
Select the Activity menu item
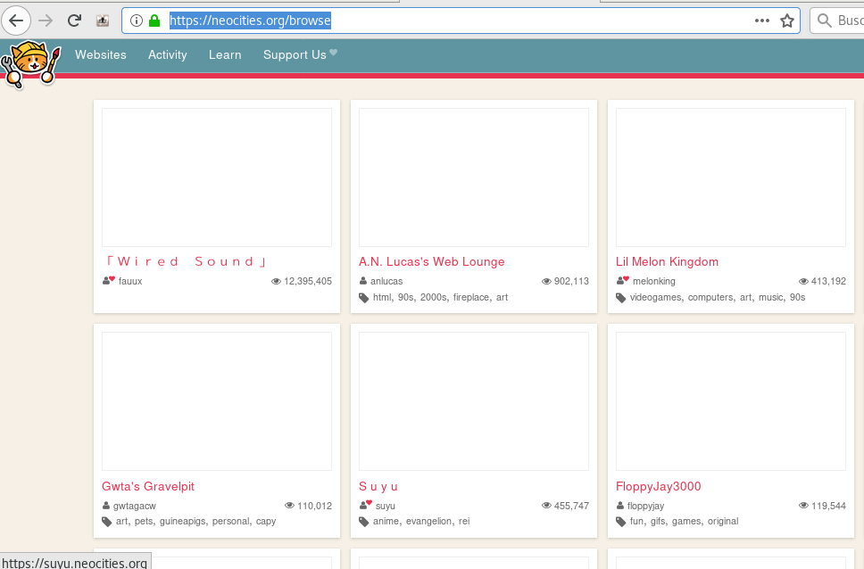pos(167,54)
